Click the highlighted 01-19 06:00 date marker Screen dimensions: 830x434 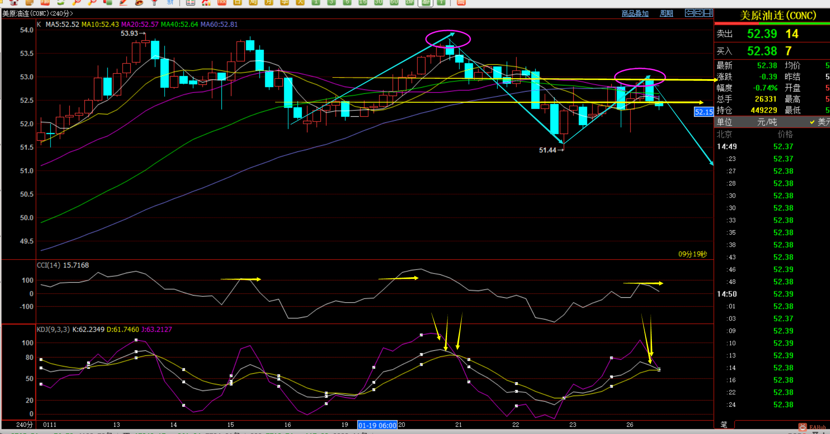377,425
